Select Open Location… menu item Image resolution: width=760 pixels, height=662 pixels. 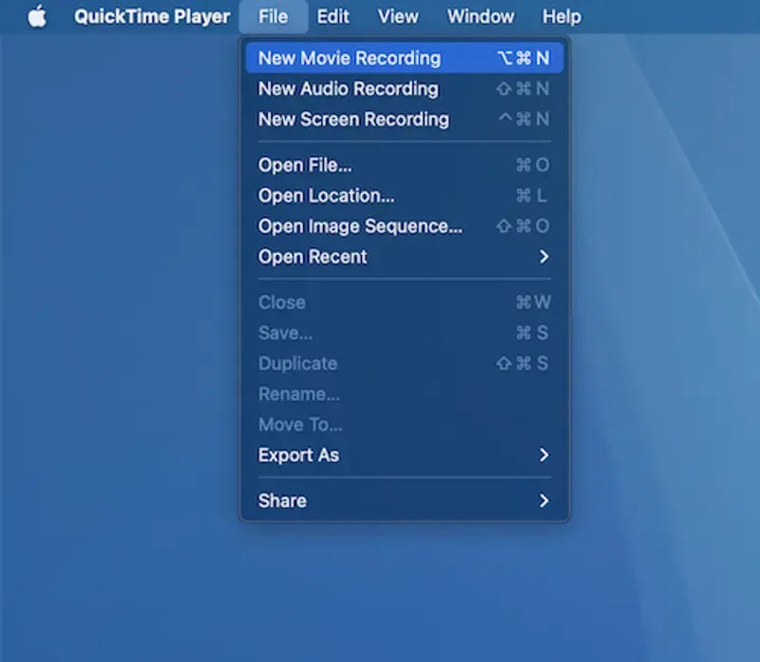coord(405,196)
